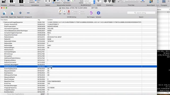Select Graphic annotations radio button
Viewport: 170px width, 95px height.
pyautogui.click(x=28, y=2)
